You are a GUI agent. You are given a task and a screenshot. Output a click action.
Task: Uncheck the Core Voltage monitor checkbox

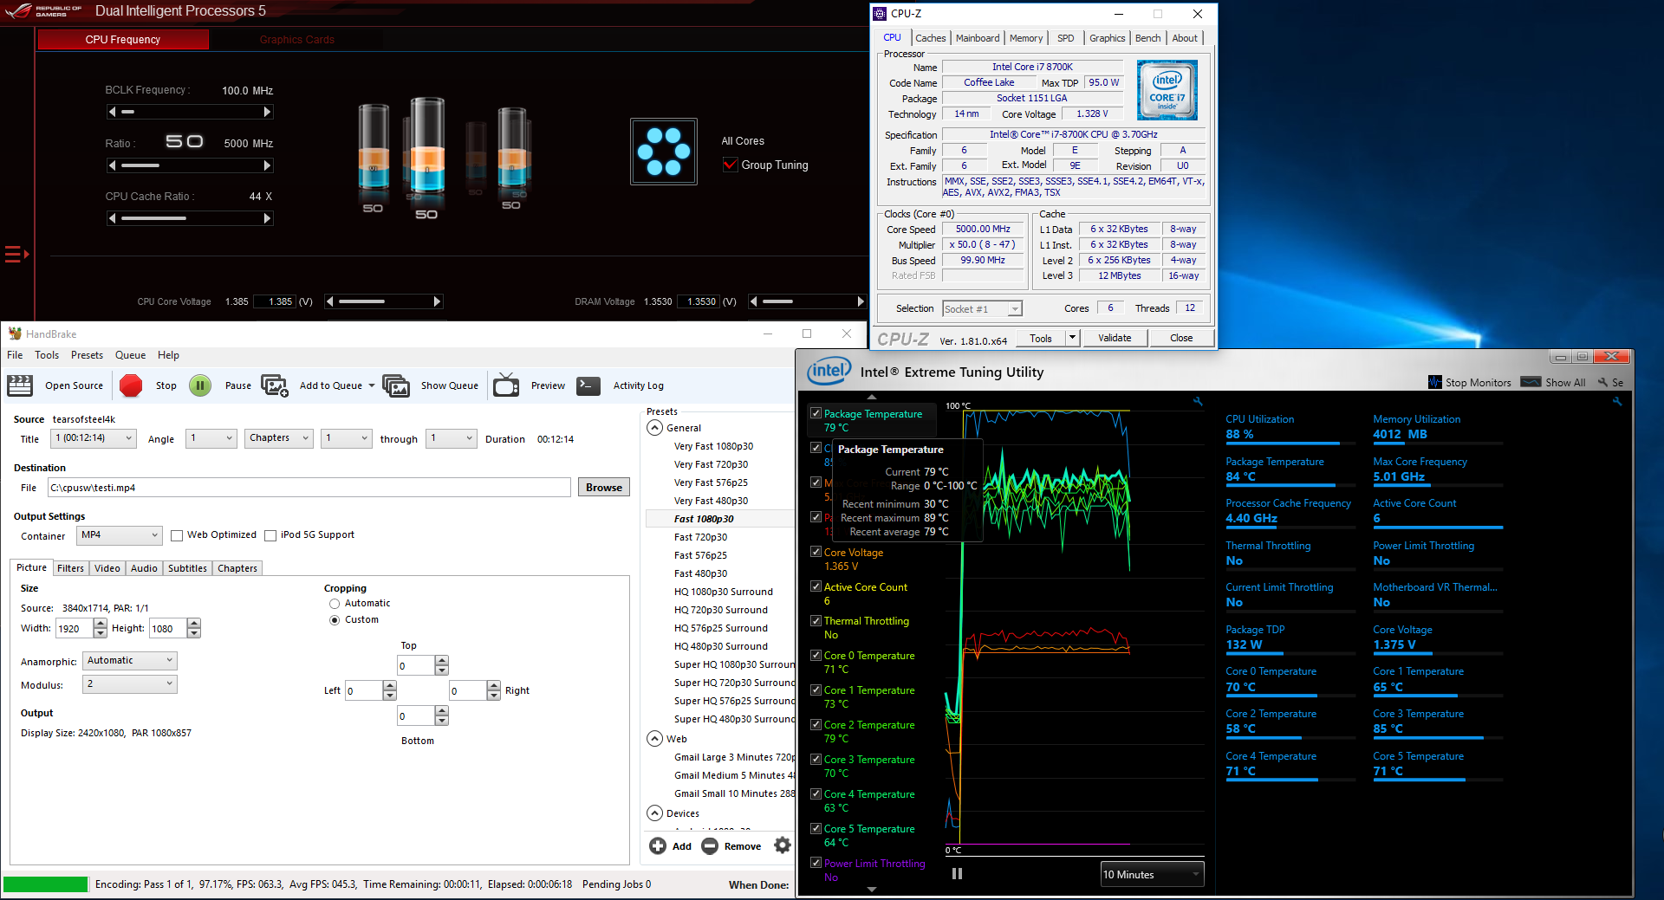point(816,552)
